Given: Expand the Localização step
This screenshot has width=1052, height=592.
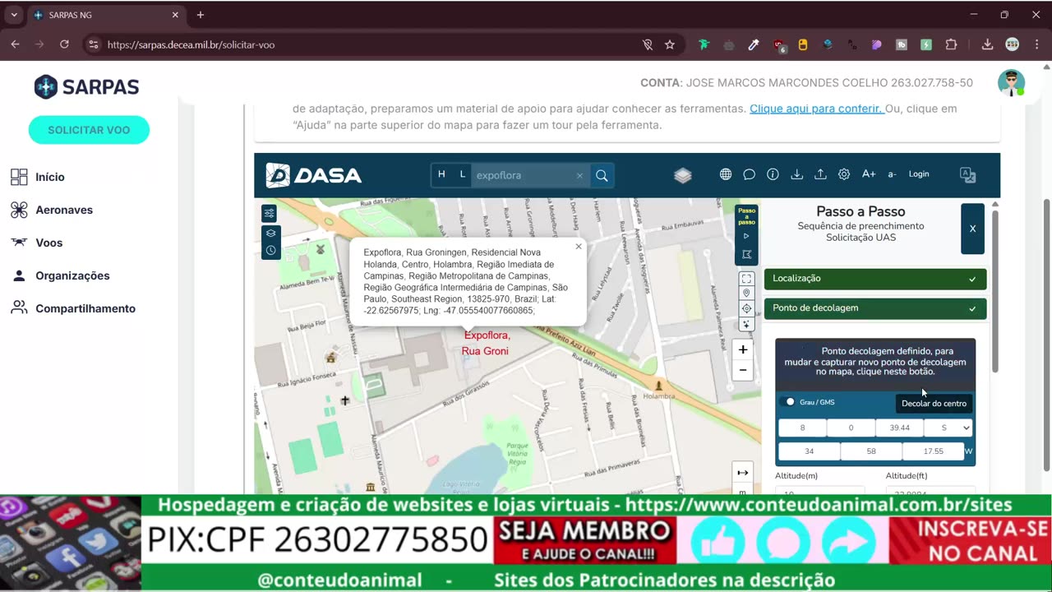Looking at the screenshot, I should click(x=875, y=279).
